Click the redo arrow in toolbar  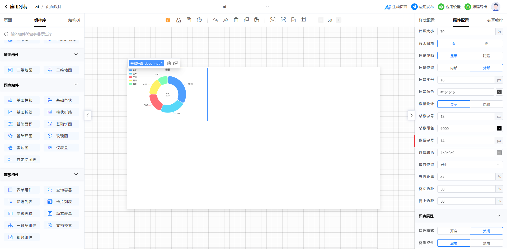tap(226, 20)
